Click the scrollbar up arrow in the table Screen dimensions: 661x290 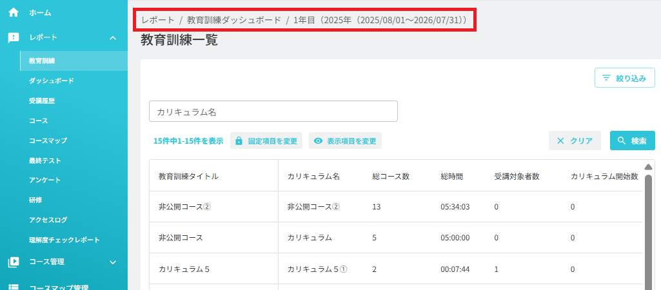pos(648,166)
